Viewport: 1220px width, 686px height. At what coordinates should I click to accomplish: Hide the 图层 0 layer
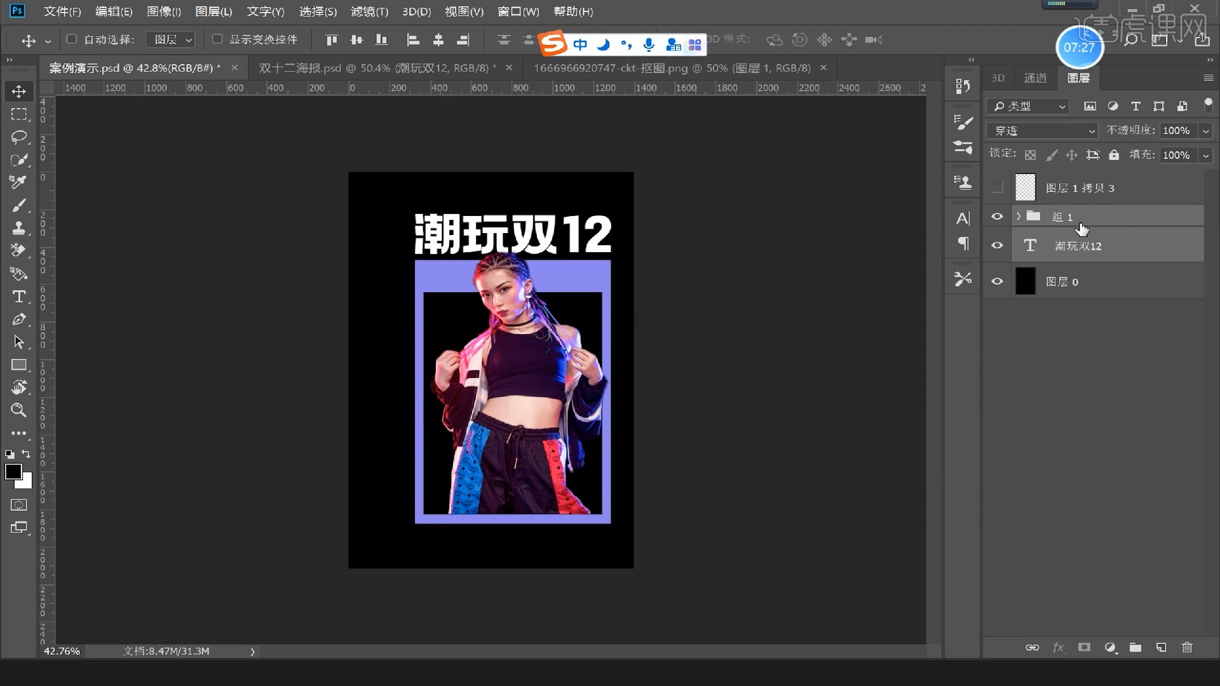(x=997, y=281)
